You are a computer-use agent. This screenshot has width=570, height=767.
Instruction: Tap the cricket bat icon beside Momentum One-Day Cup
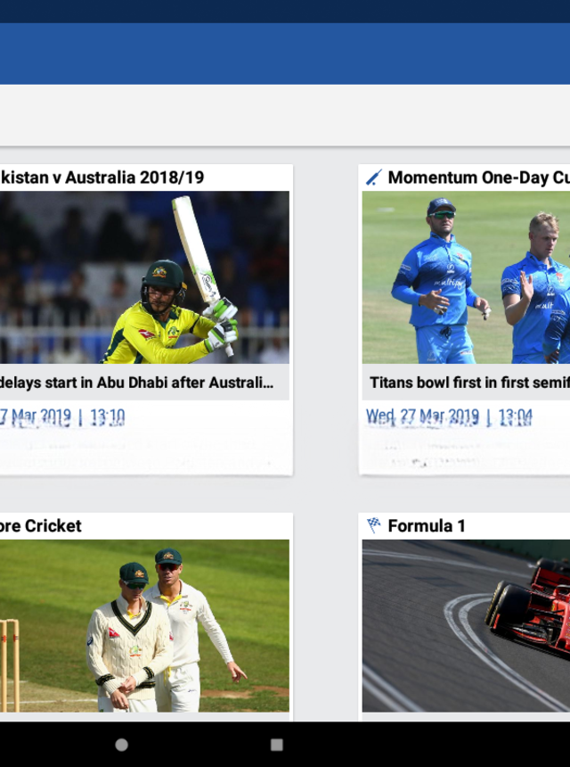click(374, 177)
